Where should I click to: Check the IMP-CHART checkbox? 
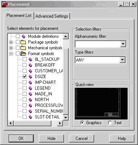coord(25,82)
